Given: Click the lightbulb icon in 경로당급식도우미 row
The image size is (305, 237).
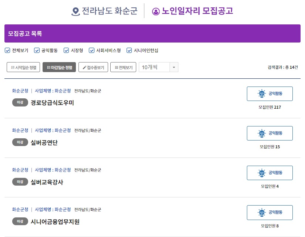Looking at the screenshot, I should tap(262, 94).
